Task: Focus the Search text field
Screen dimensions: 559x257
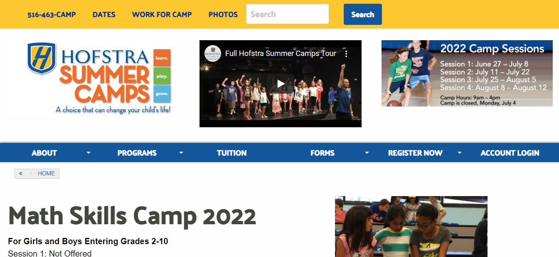Action: (288, 14)
